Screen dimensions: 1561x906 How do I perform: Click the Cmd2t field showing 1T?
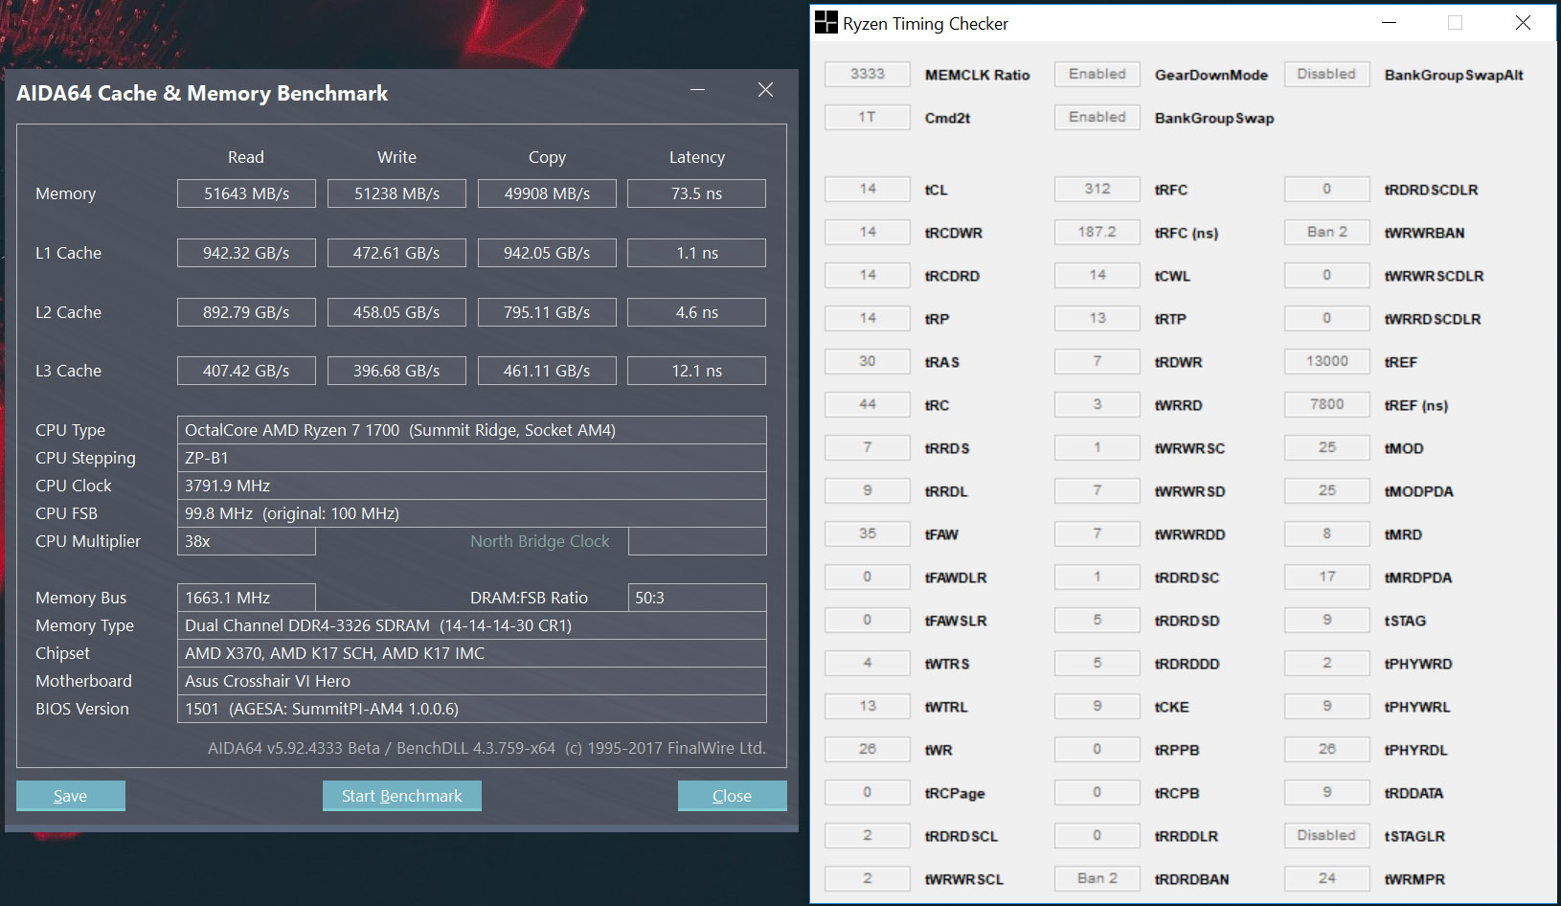click(x=868, y=117)
